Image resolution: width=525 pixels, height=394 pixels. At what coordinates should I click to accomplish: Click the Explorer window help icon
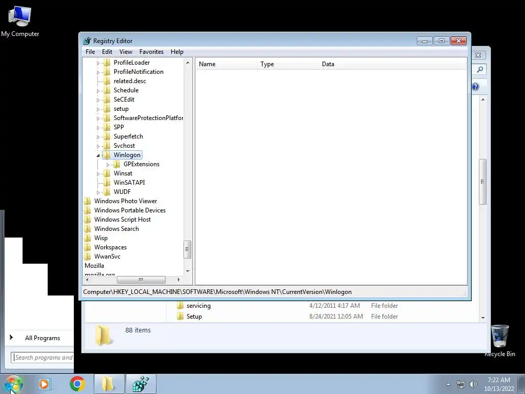[476, 87]
